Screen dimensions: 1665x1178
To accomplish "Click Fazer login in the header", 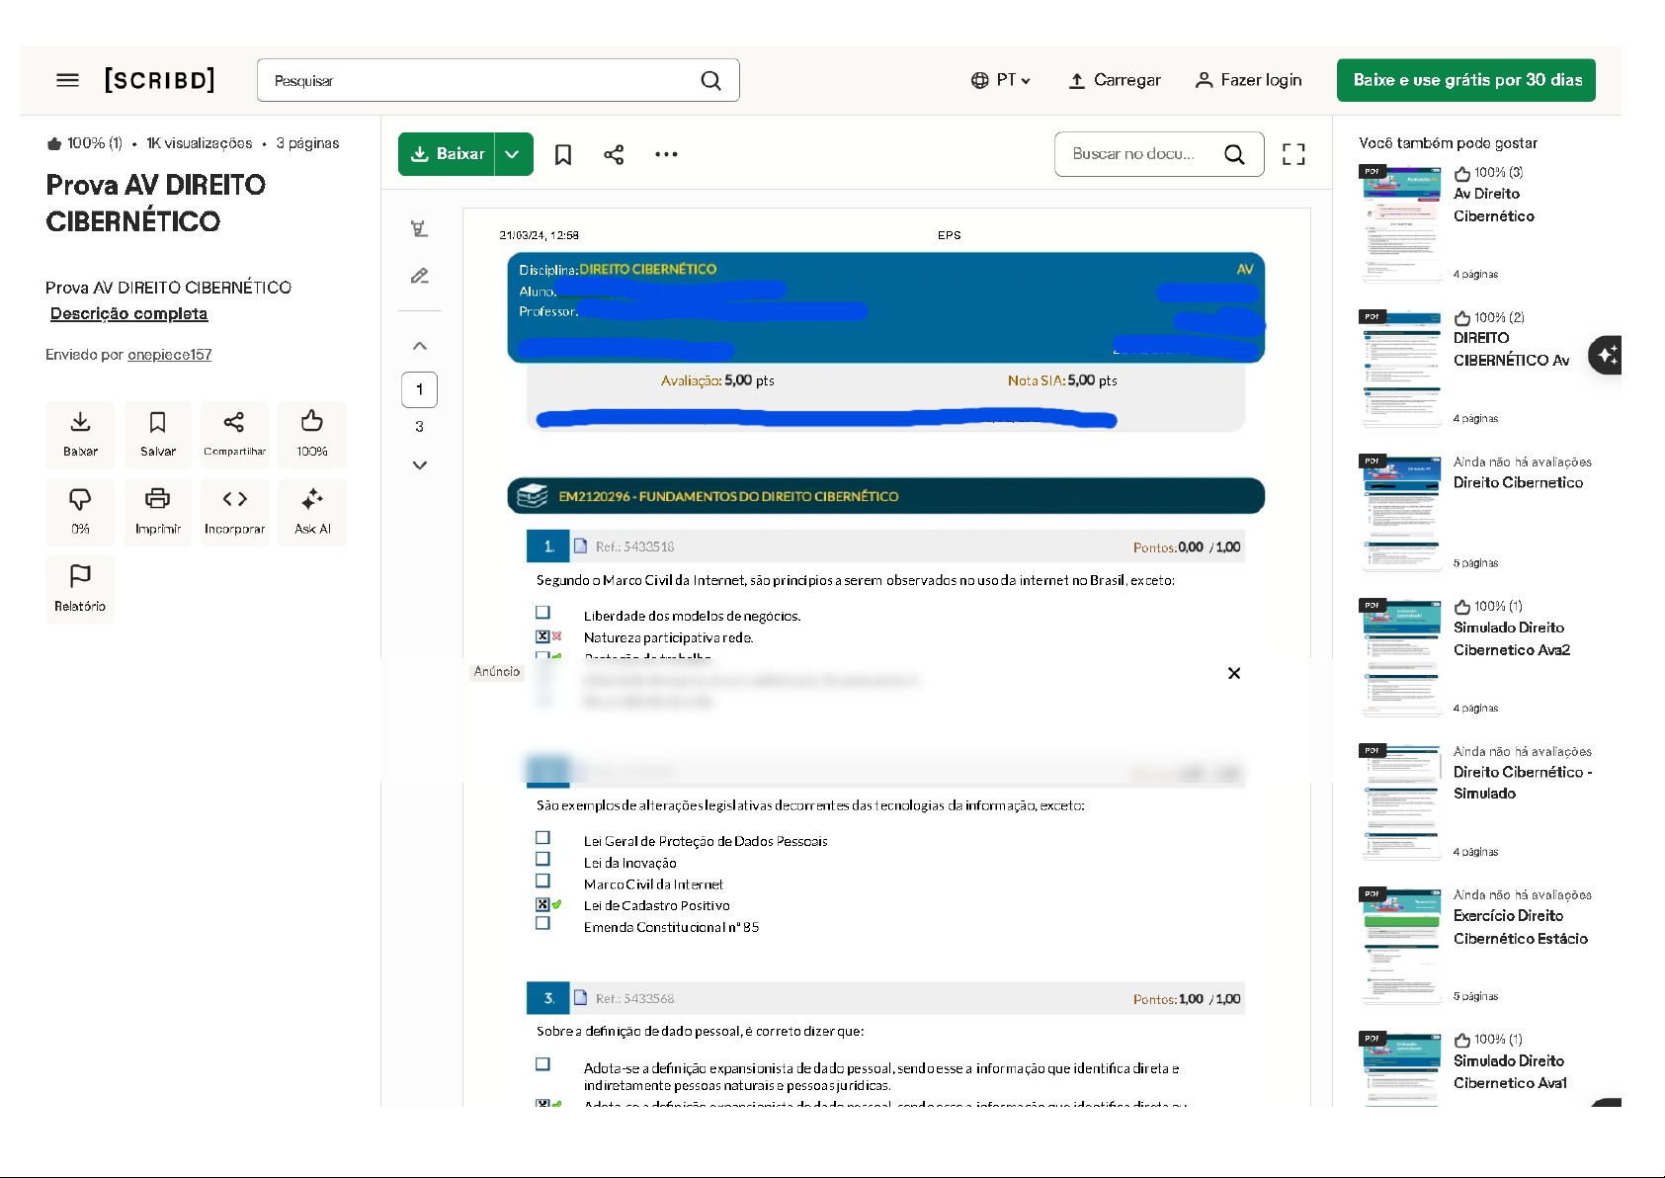I will point(1248,80).
